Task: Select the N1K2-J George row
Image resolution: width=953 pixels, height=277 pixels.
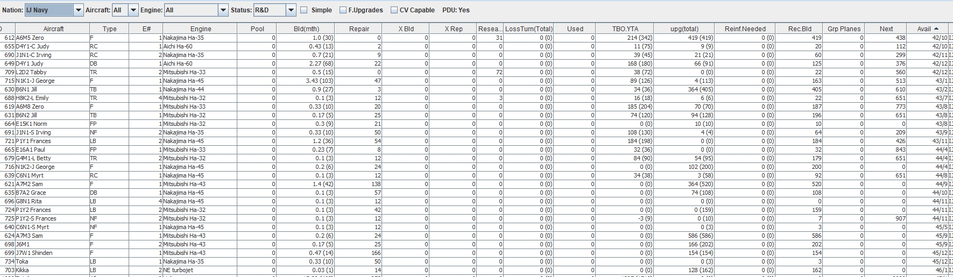Action: point(476,167)
